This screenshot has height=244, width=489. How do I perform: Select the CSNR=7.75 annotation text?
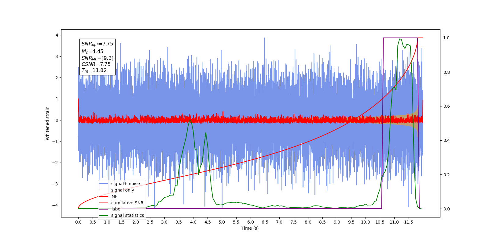(96, 64)
